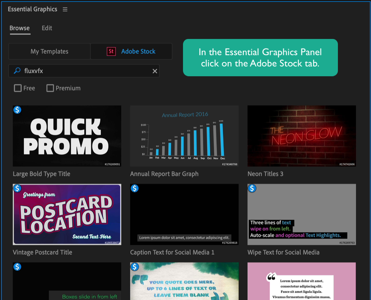371x300 pixels.
Task: Click the 'Neon Titles 3' label
Action: [265, 174]
